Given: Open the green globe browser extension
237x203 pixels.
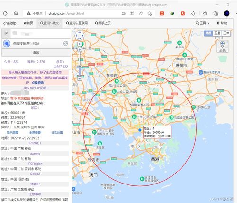Looking at the screenshot, I should 172,14.
